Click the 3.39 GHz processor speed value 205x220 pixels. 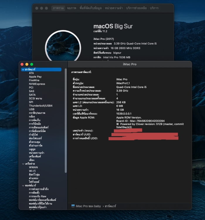tap(122, 91)
